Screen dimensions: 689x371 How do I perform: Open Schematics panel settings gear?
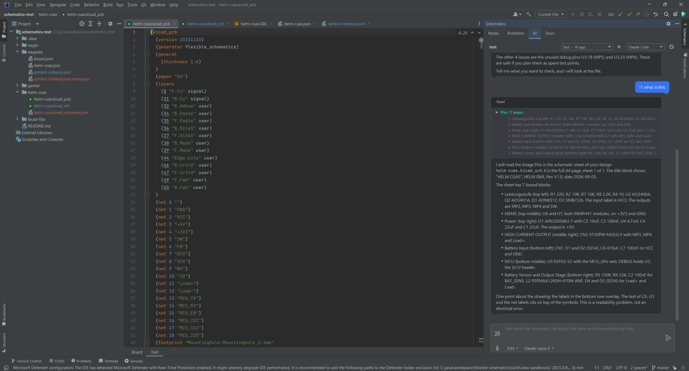[668, 24]
